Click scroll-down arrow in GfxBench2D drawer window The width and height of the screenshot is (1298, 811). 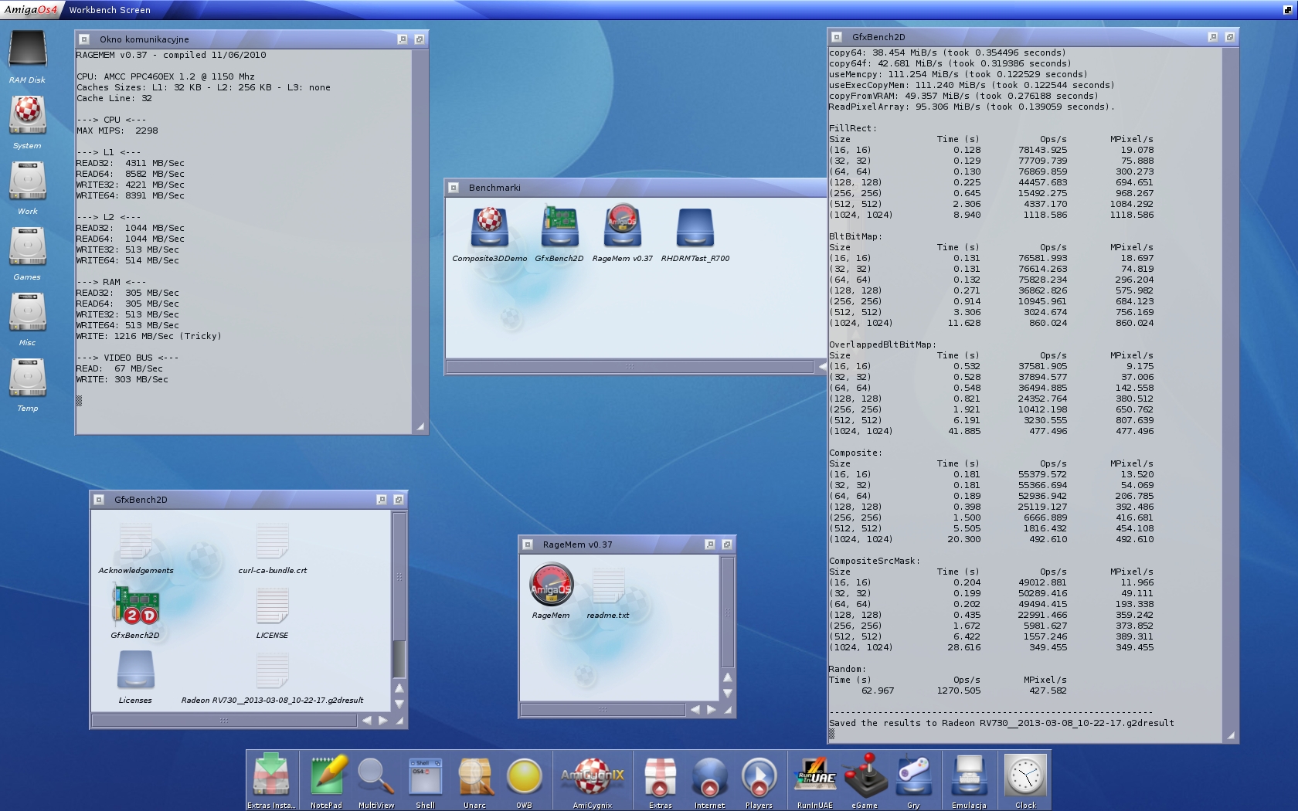399,704
